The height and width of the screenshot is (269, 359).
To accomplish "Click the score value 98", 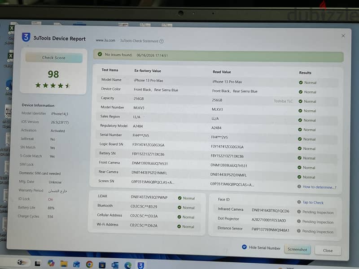I will tap(53, 74).
